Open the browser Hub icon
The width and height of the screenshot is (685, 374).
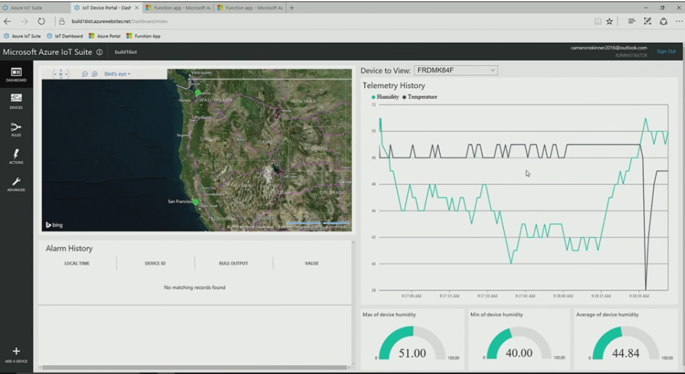coord(631,21)
